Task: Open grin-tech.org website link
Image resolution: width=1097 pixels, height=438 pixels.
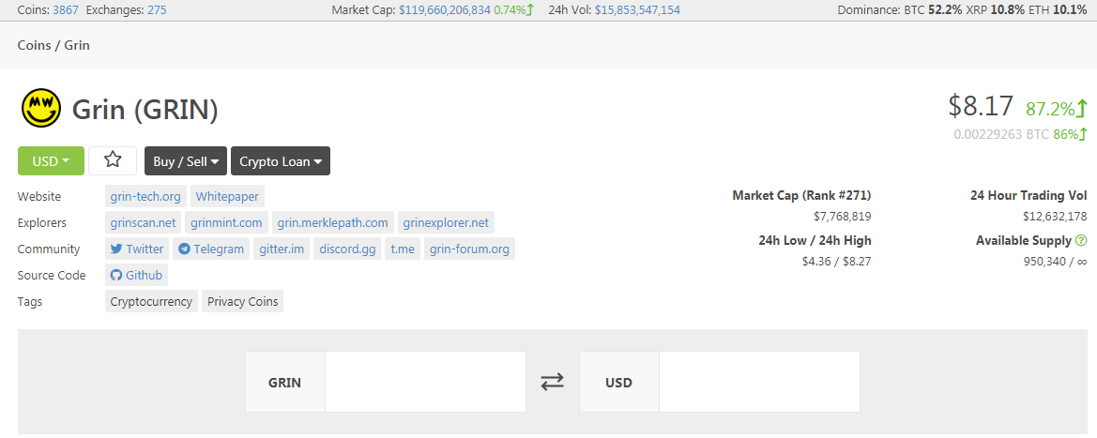Action: [x=145, y=197]
